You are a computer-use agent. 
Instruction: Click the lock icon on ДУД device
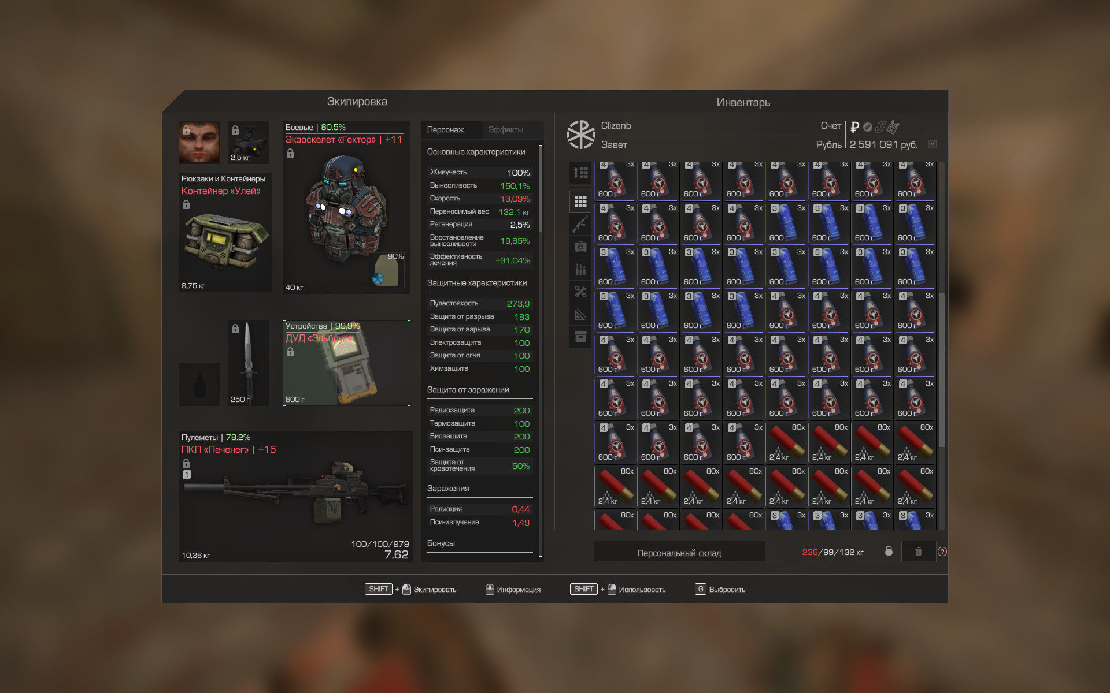tap(290, 352)
